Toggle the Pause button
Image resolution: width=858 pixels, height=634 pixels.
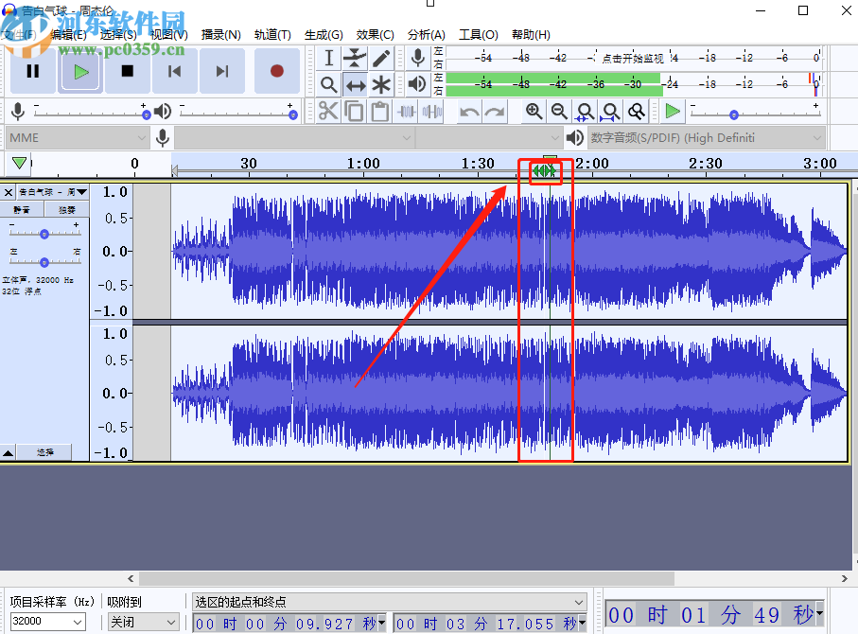[x=33, y=71]
